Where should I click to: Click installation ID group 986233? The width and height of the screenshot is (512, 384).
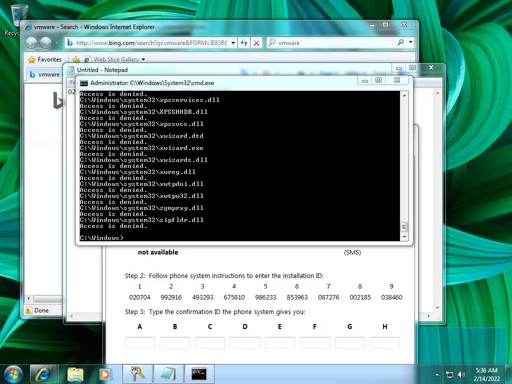(265, 297)
